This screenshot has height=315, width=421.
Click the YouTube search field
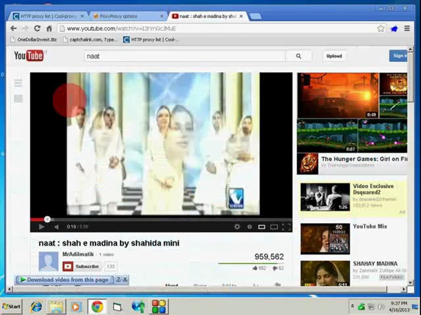[185, 56]
